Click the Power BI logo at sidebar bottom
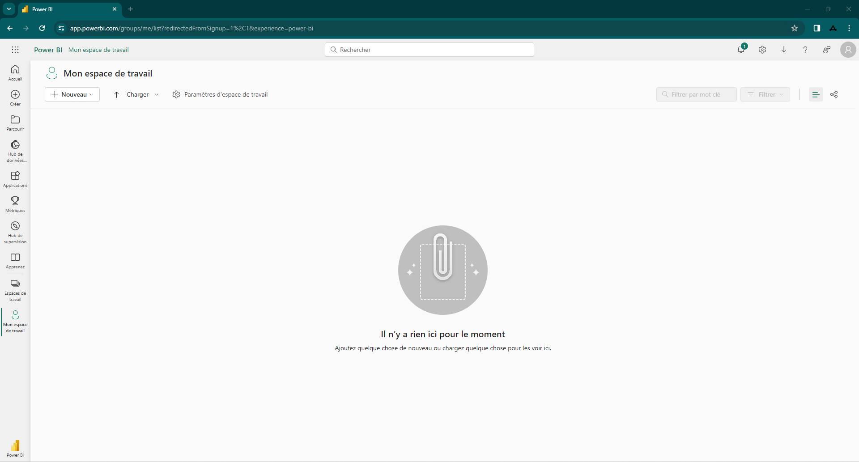Viewport: 859px width, 462px height. click(x=15, y=448)
